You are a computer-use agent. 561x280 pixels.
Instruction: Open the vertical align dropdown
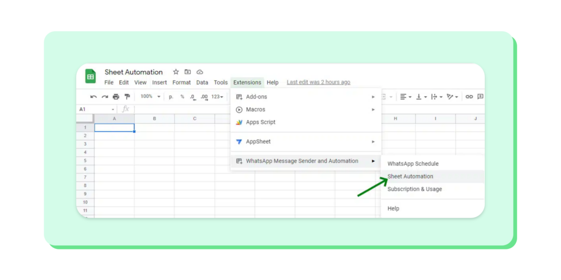(421, 97)
